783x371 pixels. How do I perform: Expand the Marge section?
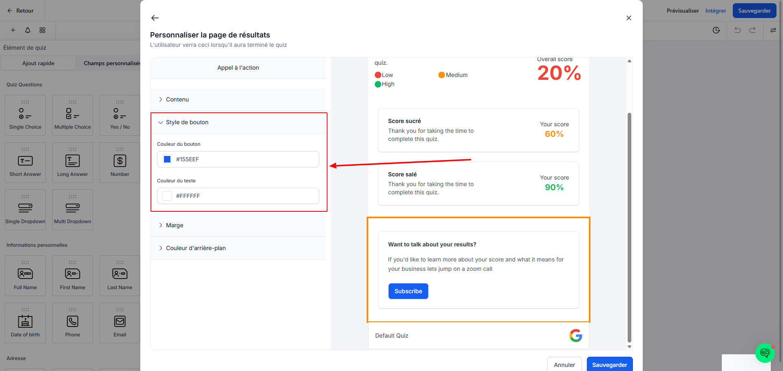click(238, 225)
